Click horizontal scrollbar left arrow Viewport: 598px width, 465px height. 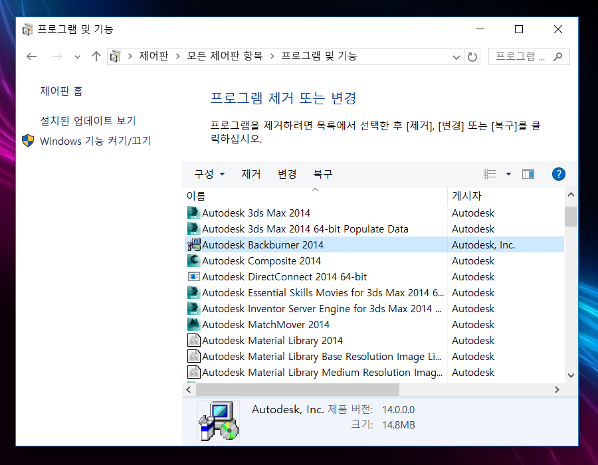click(189, 389)
